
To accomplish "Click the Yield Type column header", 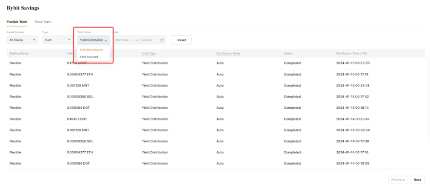I will click(149, 53).
